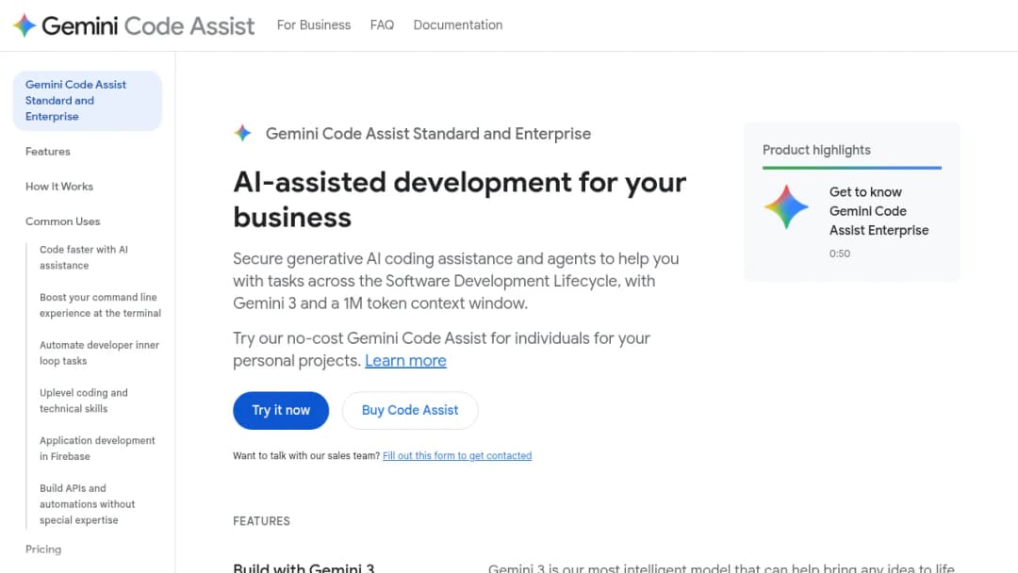Screen dimensions: 1018x573
Task: Open the Documentation link in header
Action: [x=458, y=25]
